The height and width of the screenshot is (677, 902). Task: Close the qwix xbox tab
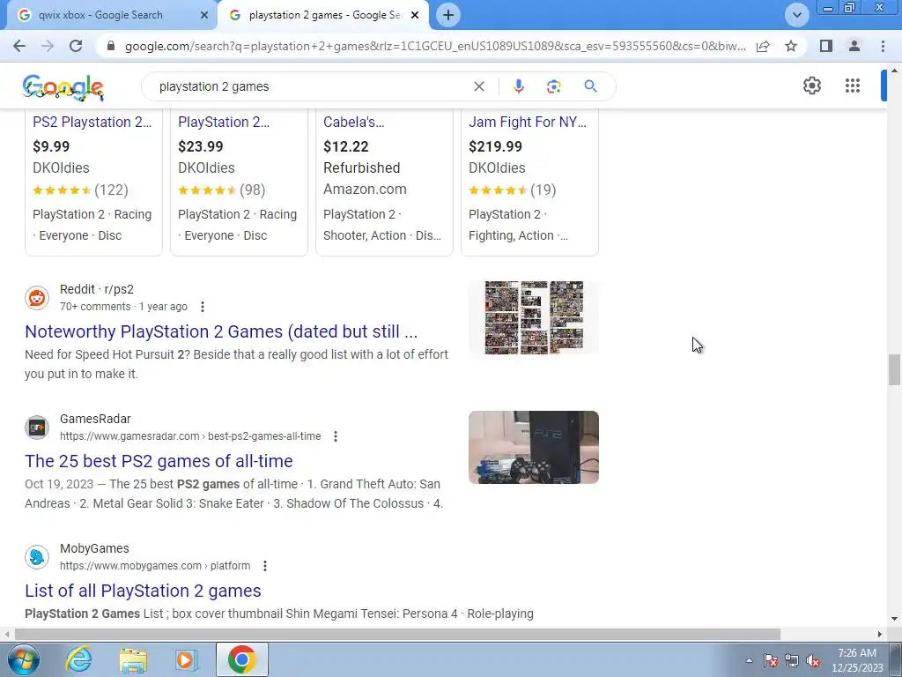(x=203, y=15)
